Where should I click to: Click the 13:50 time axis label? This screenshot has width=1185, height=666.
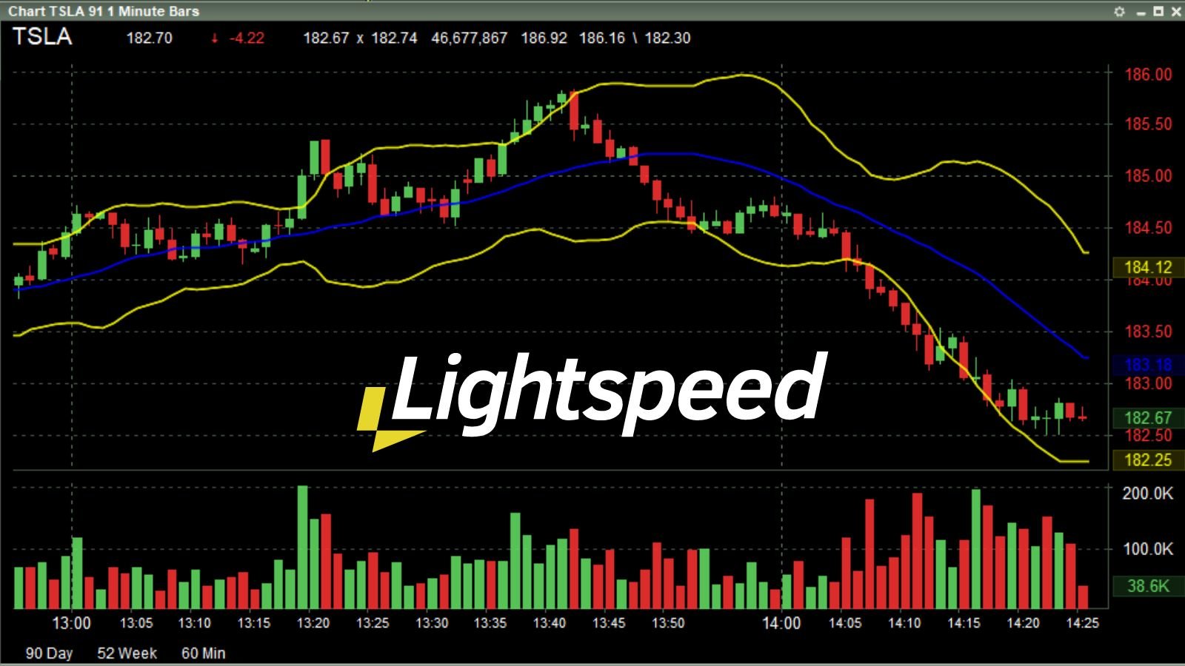point(667,623)
